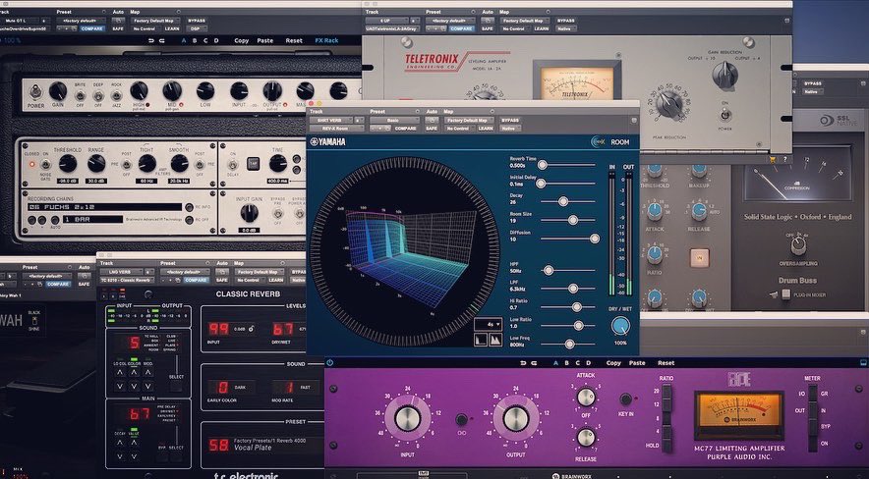Click the RC INFO round button on the amp
The image size is (869, 479).
[x=190, y=207]
